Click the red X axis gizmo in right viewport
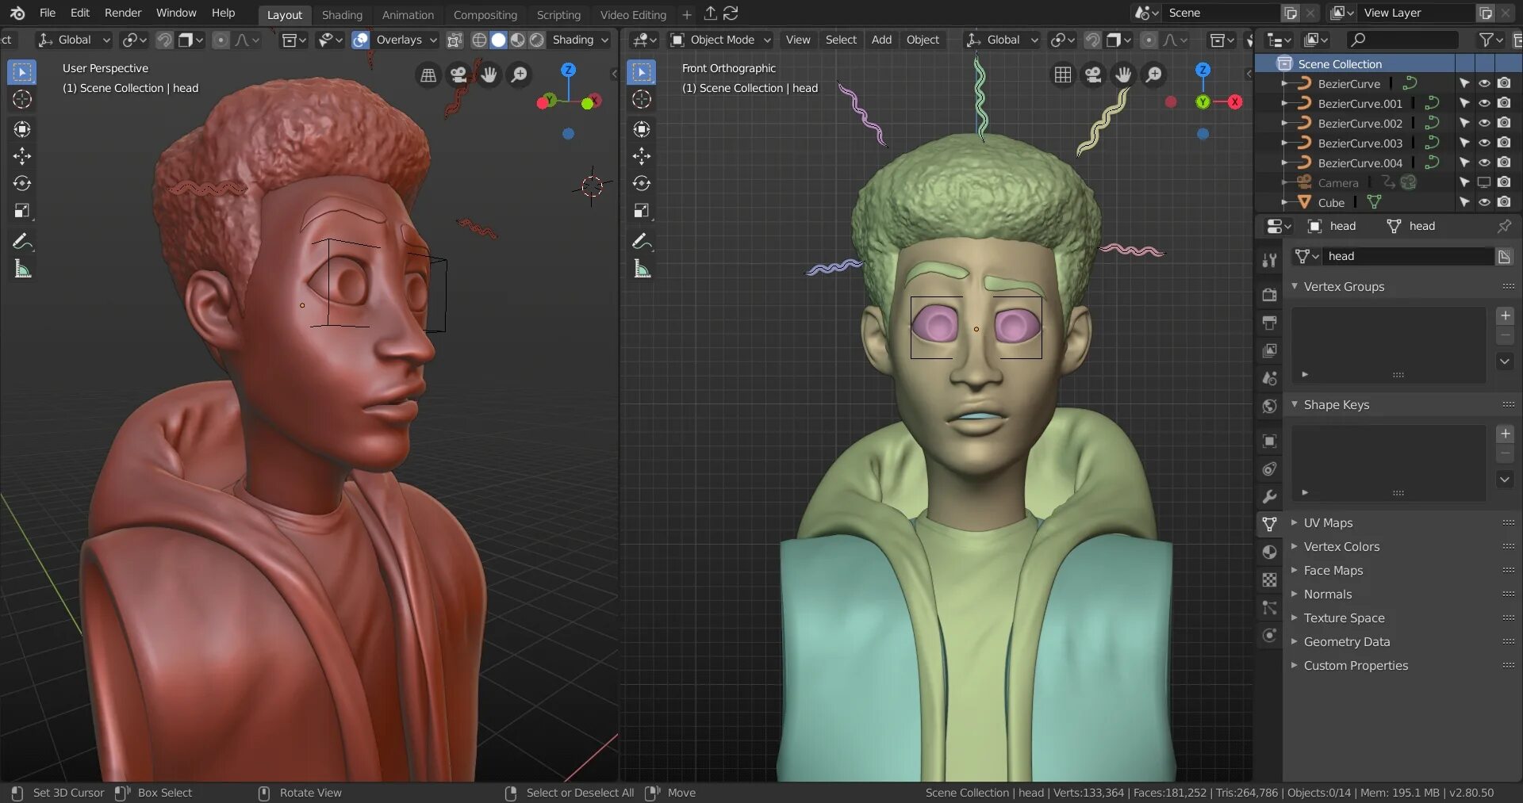1523x803 pixels. click(x=1234, y=101)
